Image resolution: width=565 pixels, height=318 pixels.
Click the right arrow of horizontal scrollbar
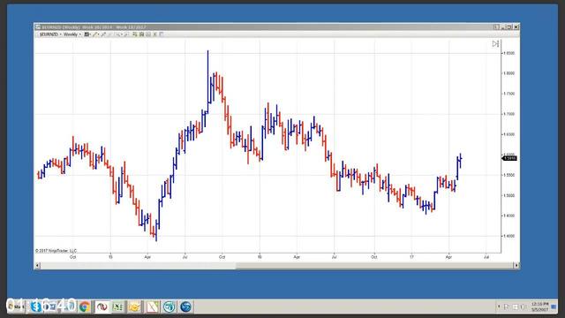tap(516, 265)
